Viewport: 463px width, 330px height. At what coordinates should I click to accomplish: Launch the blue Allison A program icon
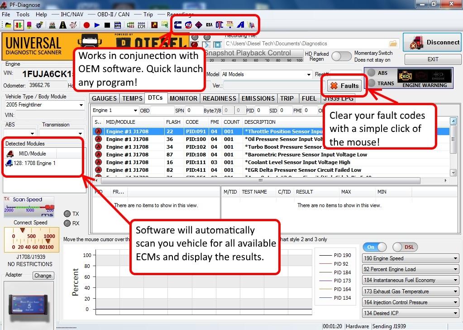[241, 25]
